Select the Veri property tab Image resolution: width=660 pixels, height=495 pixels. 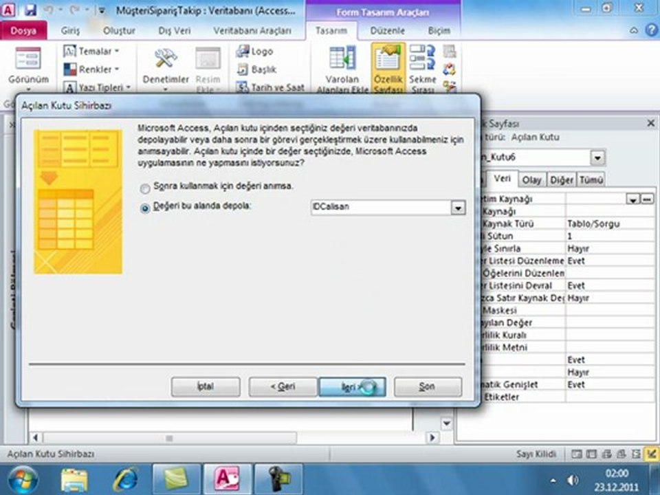502,179
